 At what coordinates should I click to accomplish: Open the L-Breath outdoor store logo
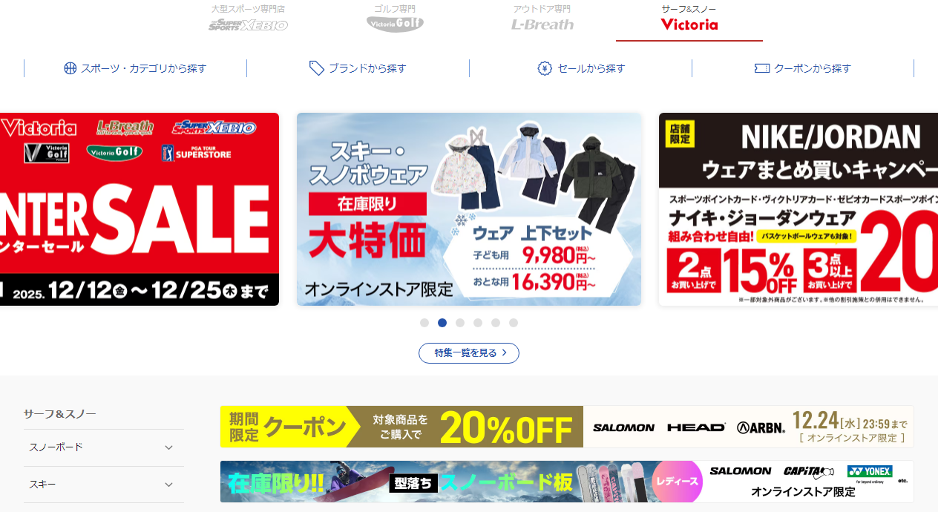click(542, 24)
